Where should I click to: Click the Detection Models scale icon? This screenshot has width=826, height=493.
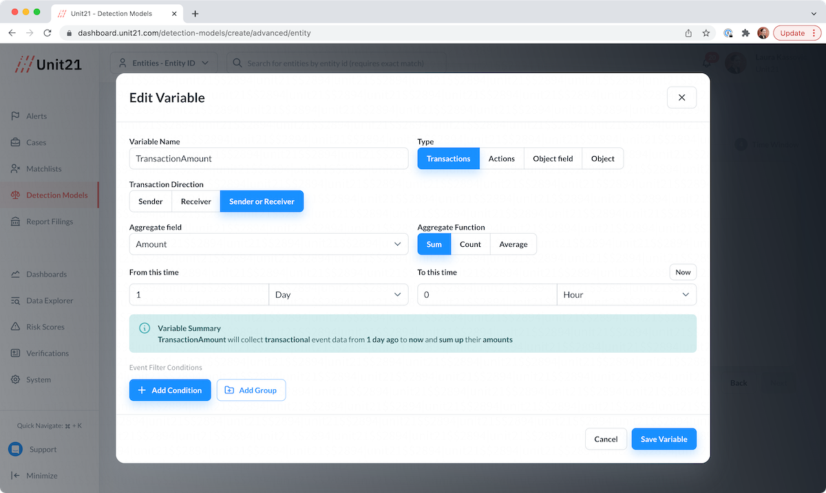tap(15, 195)
